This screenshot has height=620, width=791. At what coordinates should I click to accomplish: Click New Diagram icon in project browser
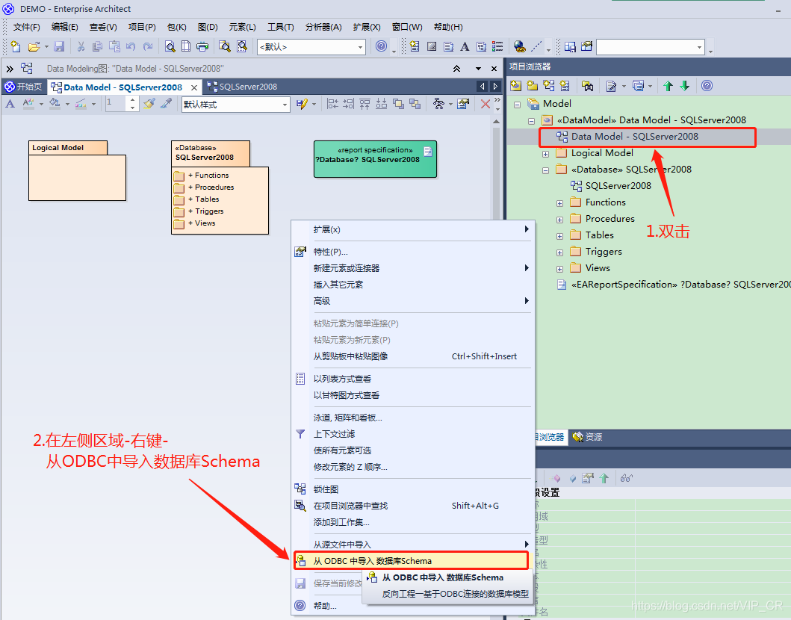[548, 86]
